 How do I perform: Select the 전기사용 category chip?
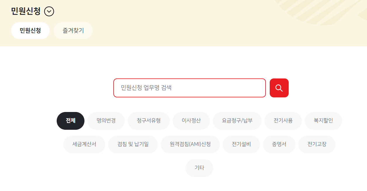(x=283, y=121)
